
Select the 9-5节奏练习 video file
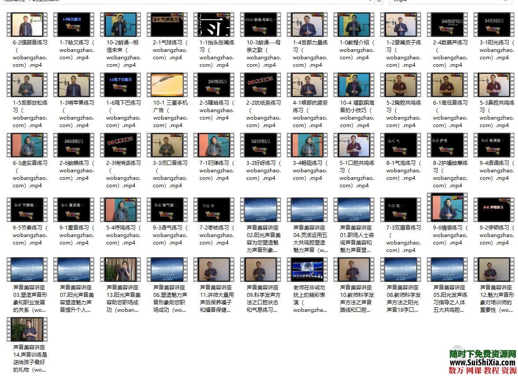point(27,210)
